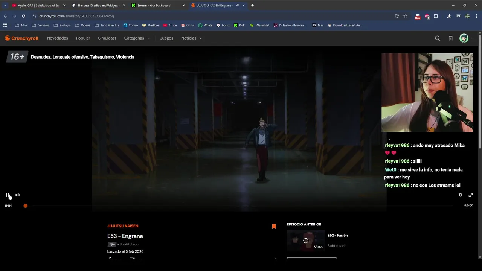This screenshot has height=271, width=482.
Task: Open the Crunchyroll watchlist bookmark icon
Action: [x=450, y=38]
